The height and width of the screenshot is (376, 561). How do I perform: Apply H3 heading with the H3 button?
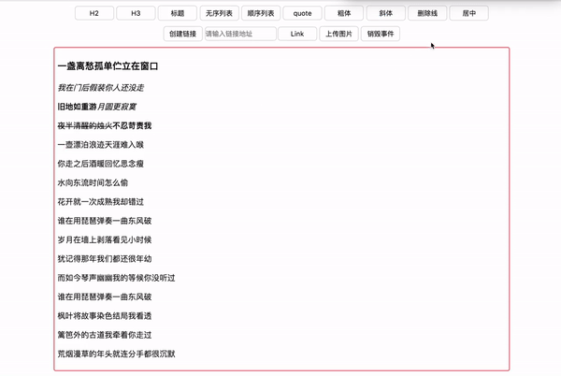point(136,13)
